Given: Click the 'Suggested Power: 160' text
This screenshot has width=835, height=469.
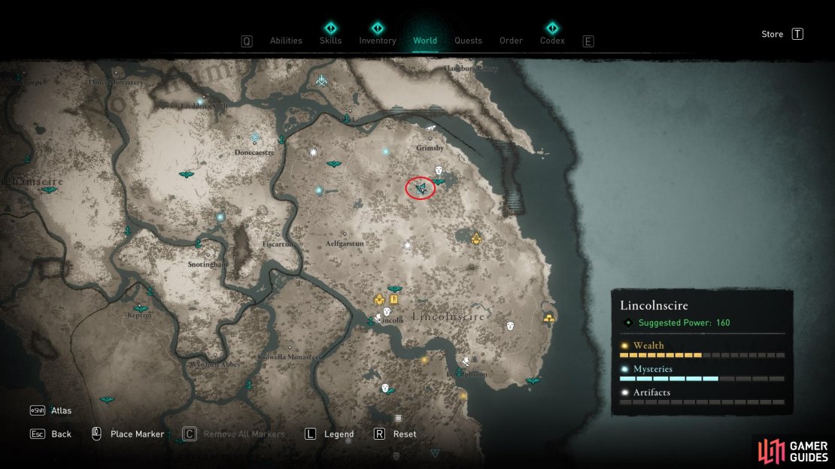Looking at the screenshot, I should coord(684,322).
